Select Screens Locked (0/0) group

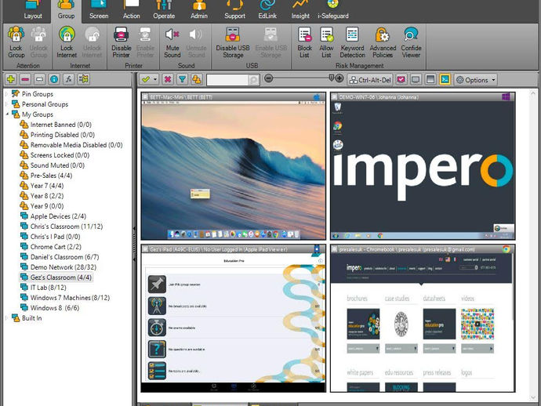pos(60,155)
